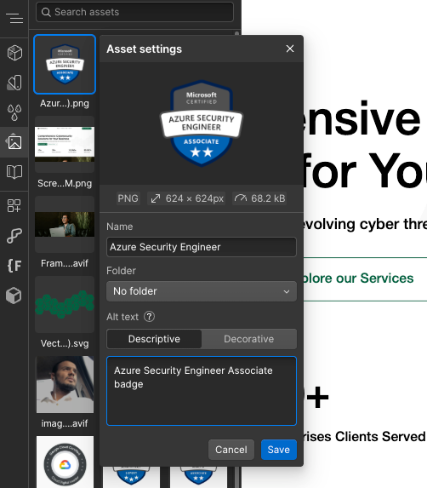The height and width of the screenshot is (488, 427).
Task: Open the Add elements cube panel
Action: click(14, 52)
